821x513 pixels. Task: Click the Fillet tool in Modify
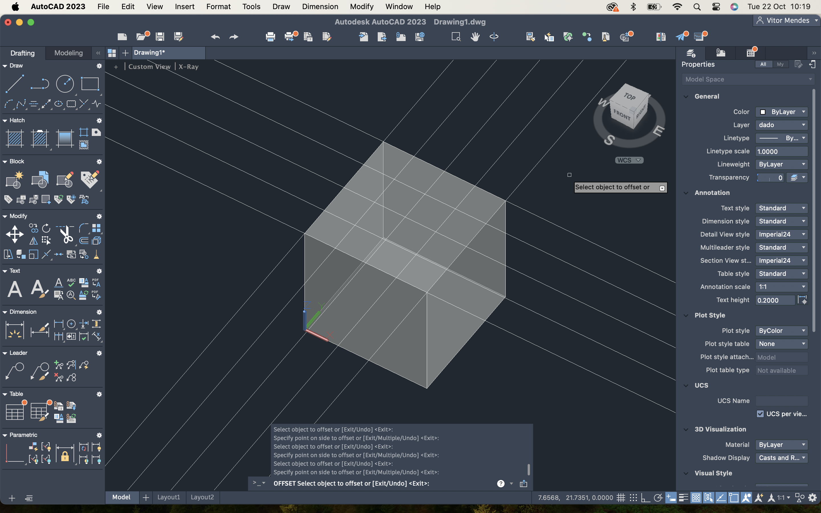click(84, 228)
